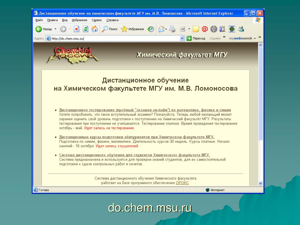Click the page icon in the address bar
This screenshot has width=300, height=225.
(x=49, y=38)
